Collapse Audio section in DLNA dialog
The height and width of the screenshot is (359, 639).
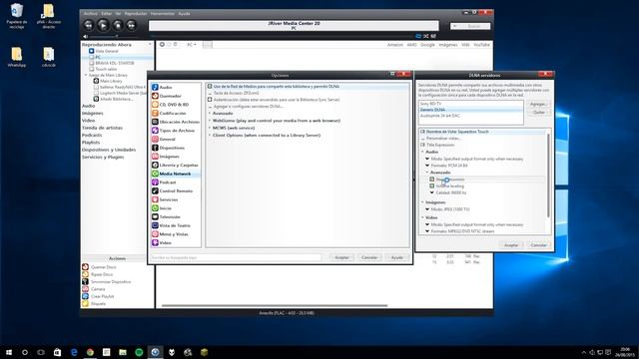[x=422, y=152]
